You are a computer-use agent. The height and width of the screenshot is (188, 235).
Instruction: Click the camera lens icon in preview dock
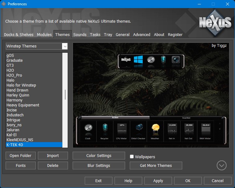tap(176, 60)
